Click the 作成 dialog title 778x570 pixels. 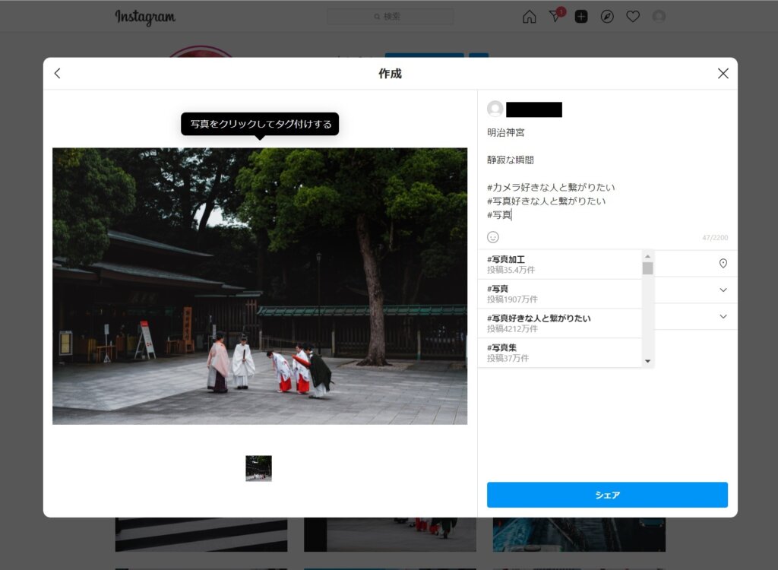tap(390, 74)
